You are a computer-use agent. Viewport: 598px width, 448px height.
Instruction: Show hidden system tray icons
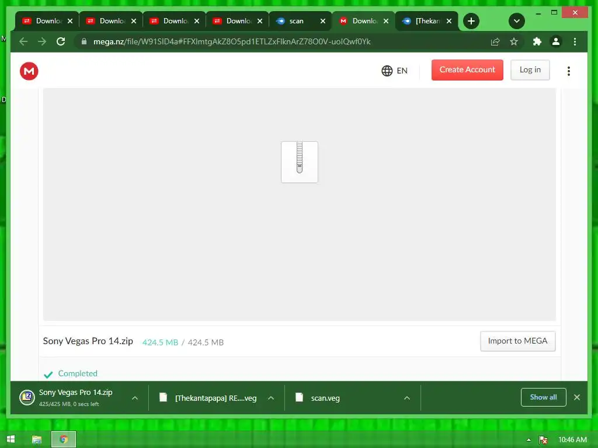529,440
